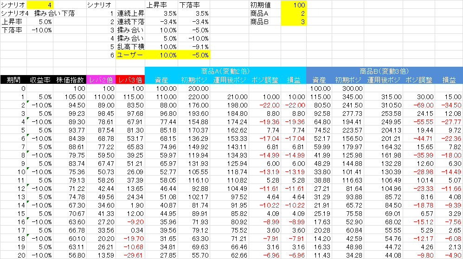Select the red レバ3倍 cell -19.70
Image resolution: width=463 pixels, height=259 pixels.
[x=130, y=238]
